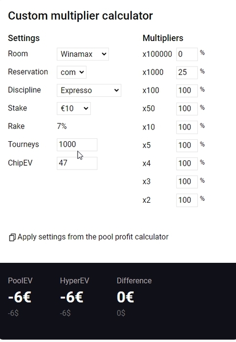
Task: Click the x2 multiplier percent field
Action: pyautogui.click(x=187, y=200)
